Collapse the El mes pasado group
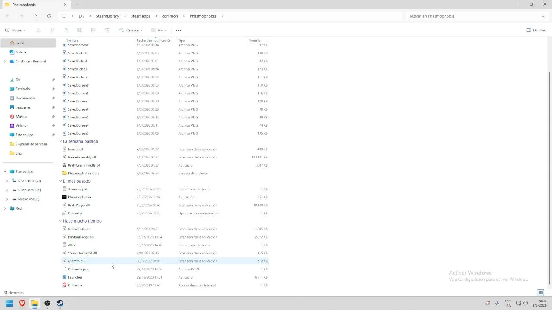 (x=60, y=181)
